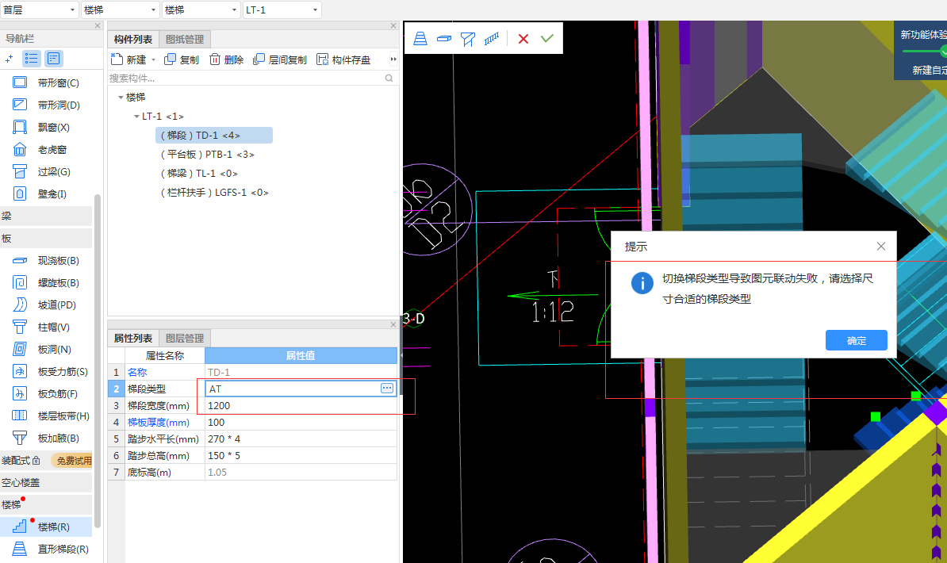Expand the 空心楼盖 category section
This screenshot has width=947, height=563.
click(46, 483)
